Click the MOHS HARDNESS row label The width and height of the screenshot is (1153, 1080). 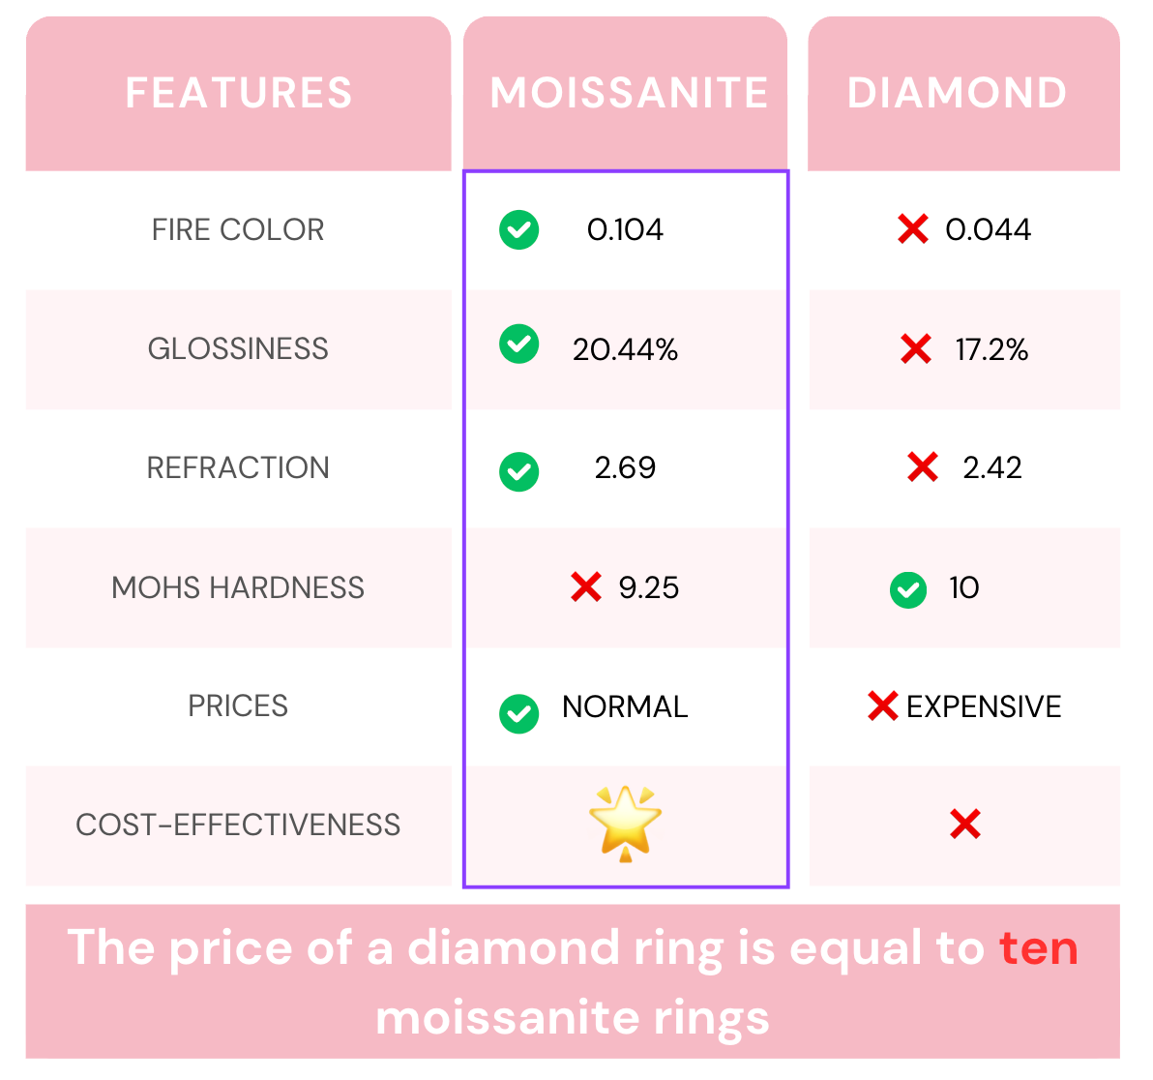(238, 587)
